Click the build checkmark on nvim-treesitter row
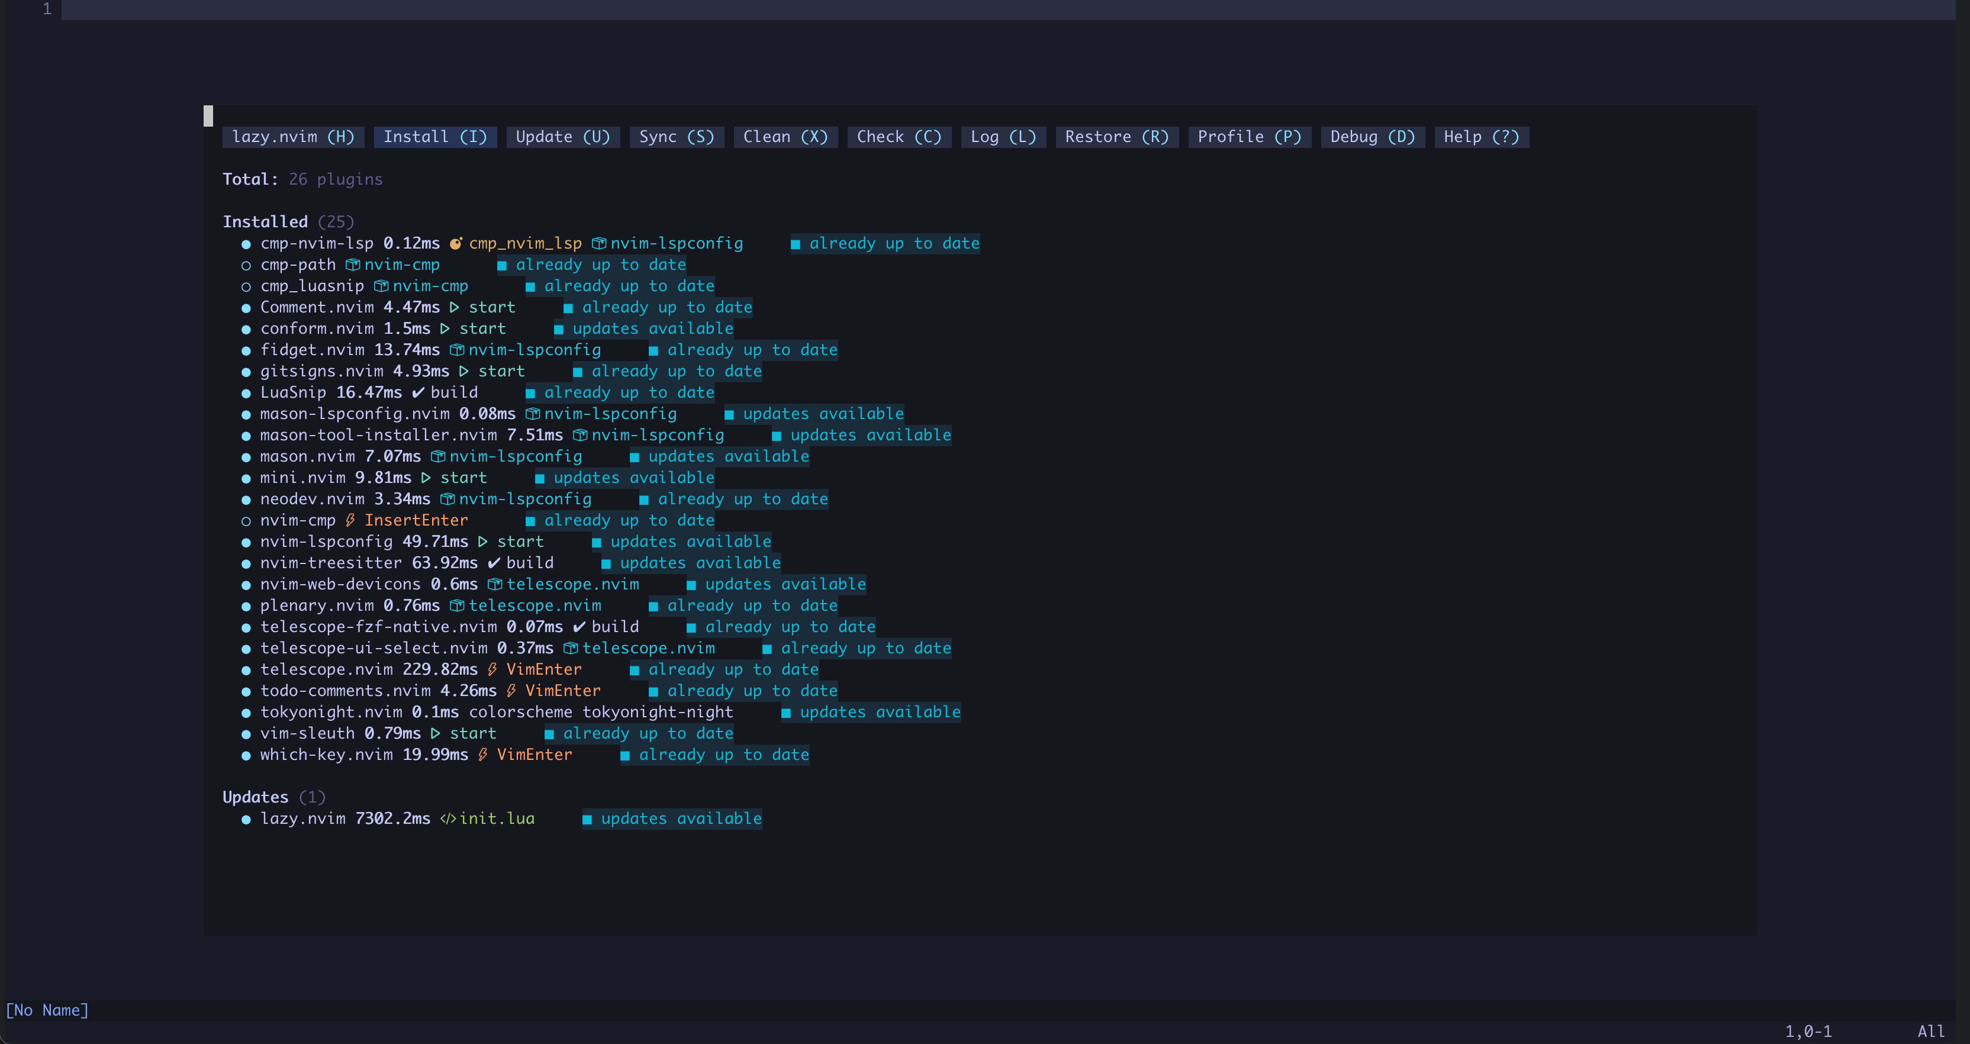The width and height of the screenshot is (1970, 1044). (494, 563)
